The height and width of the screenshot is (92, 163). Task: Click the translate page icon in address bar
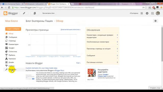tap(143, 7)
